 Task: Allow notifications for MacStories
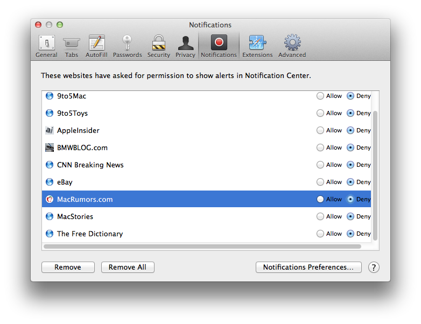pyautogui.click(x=320, y=216)
